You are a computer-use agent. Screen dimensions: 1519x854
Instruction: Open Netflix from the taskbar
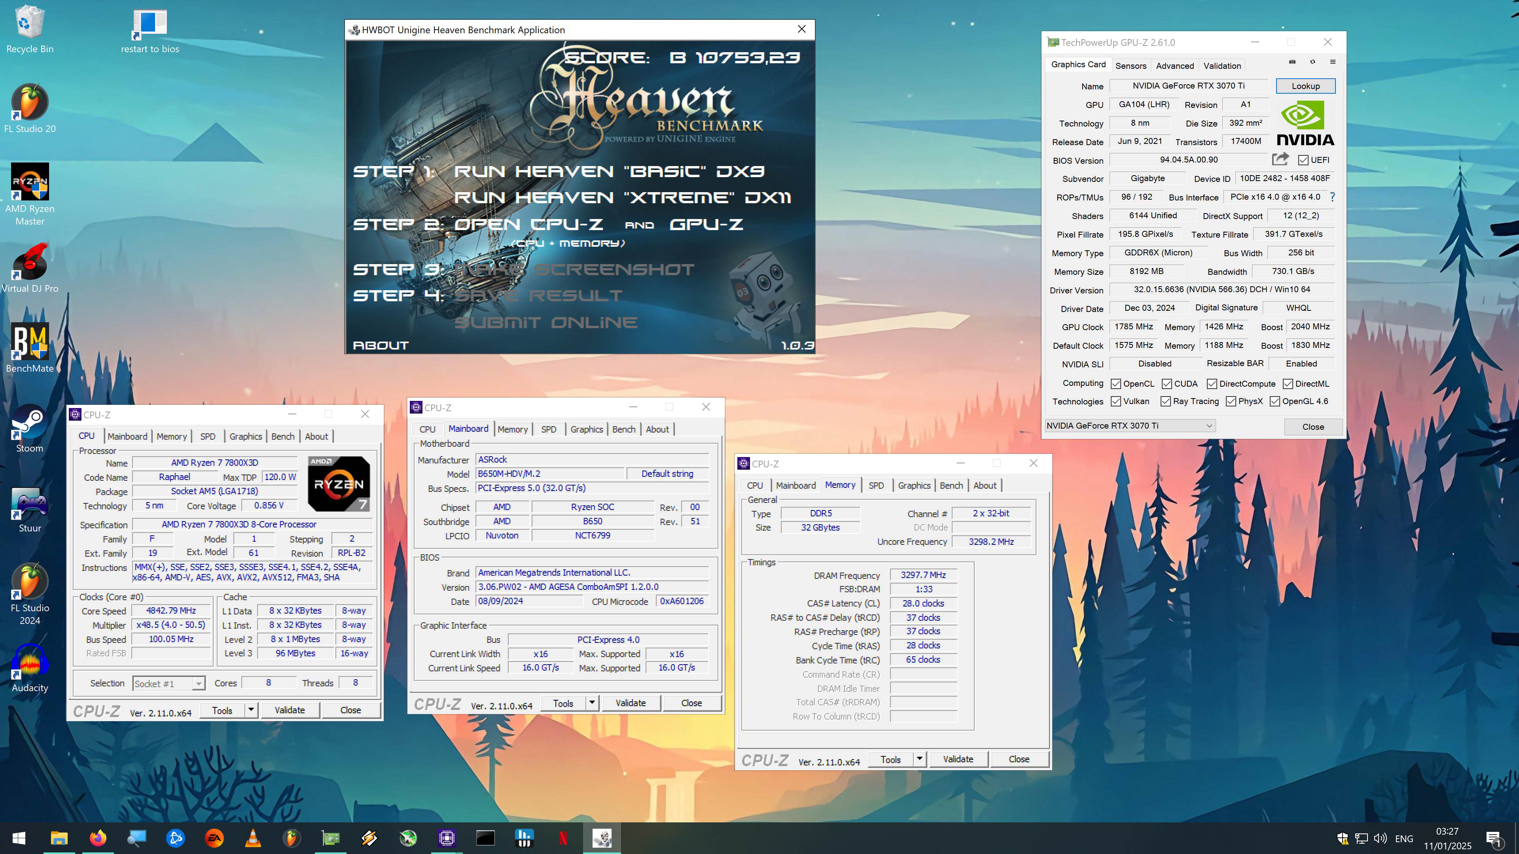(x=563, y=837)
